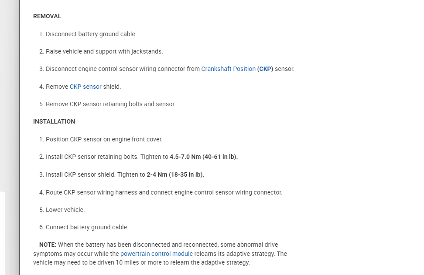
Task: Click the REMOVAL heading
Action: [x=47, y=16]
